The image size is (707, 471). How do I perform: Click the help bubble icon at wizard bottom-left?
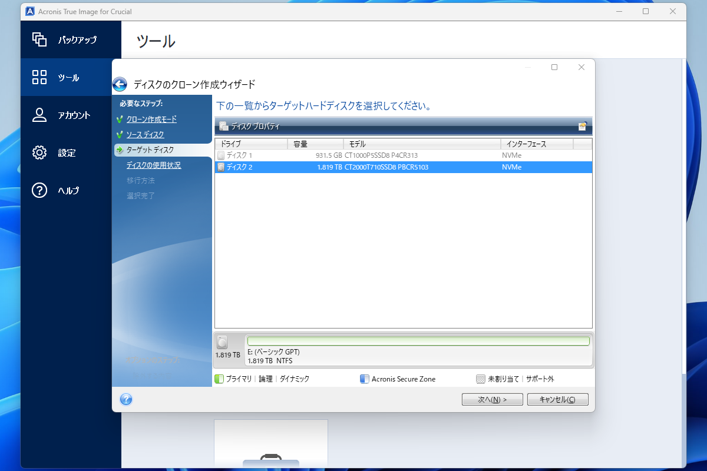point(125,399)
